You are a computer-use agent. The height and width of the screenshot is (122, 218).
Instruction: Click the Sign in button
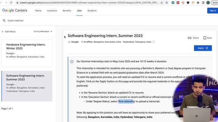(x=213, y=11)
